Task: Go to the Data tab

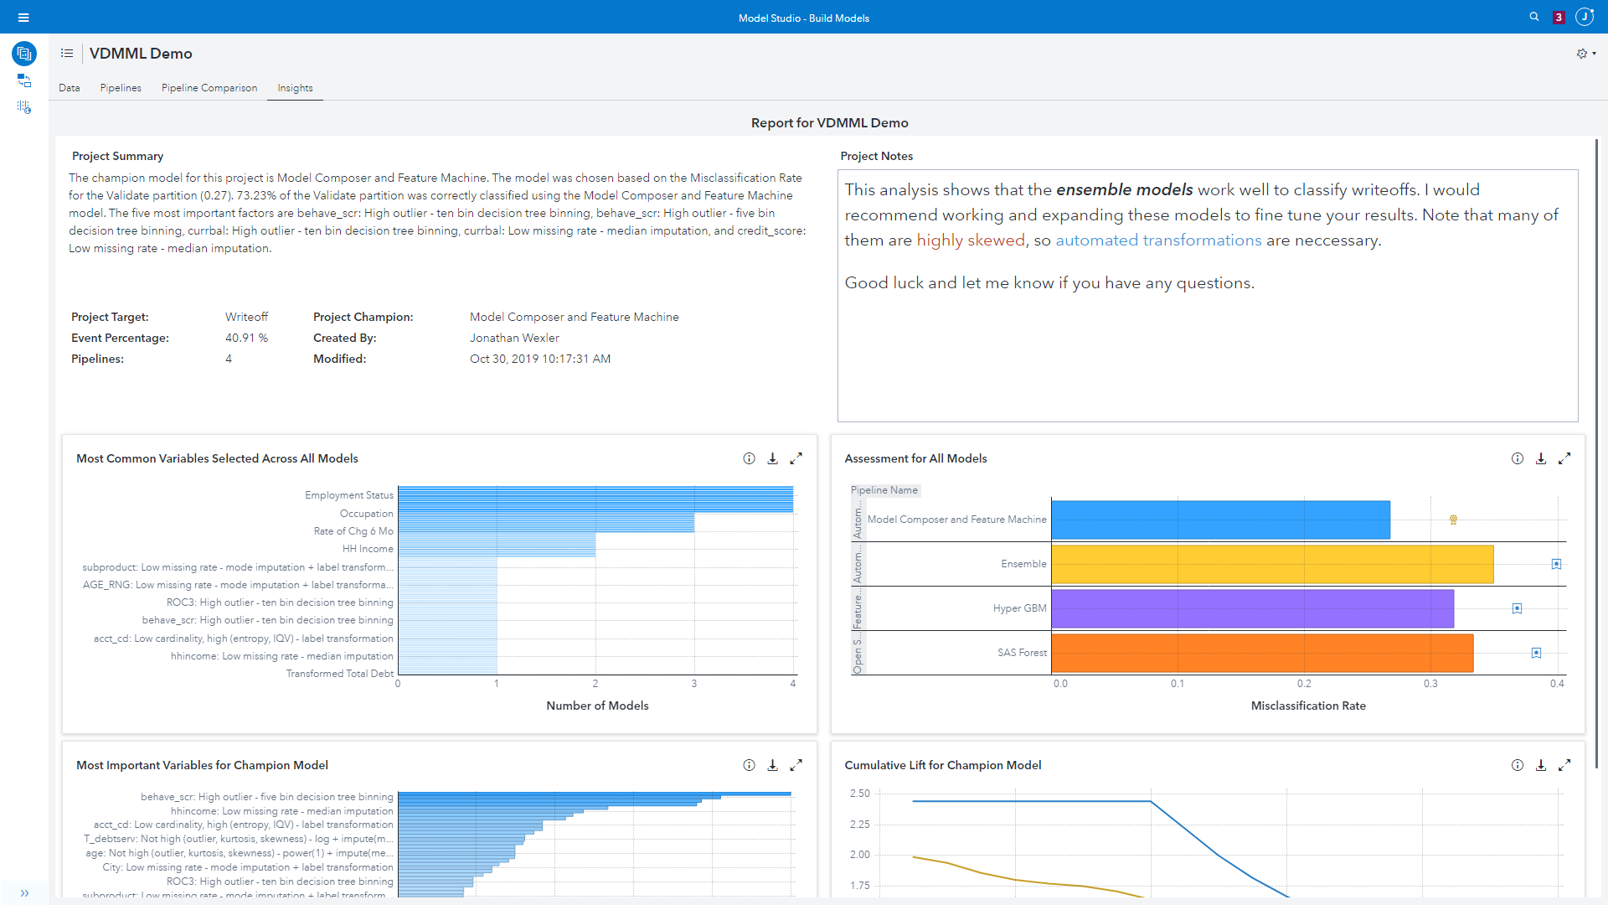Action: pyautogui.click(x=70, y=88)
